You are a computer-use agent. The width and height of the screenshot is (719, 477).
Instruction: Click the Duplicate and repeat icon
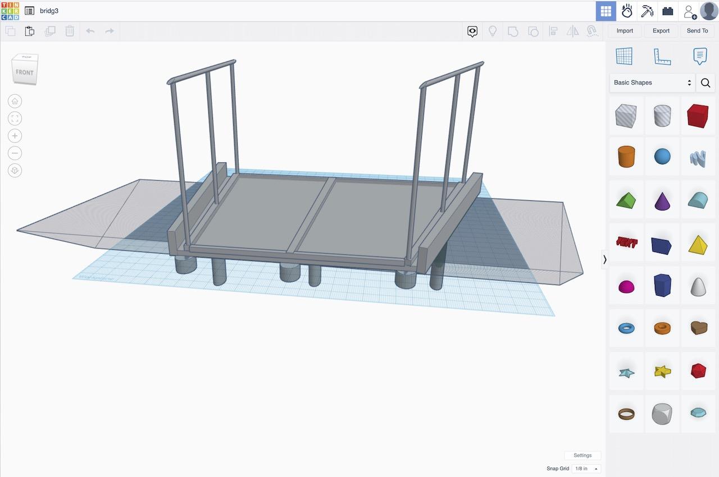(x=50, y=31)
